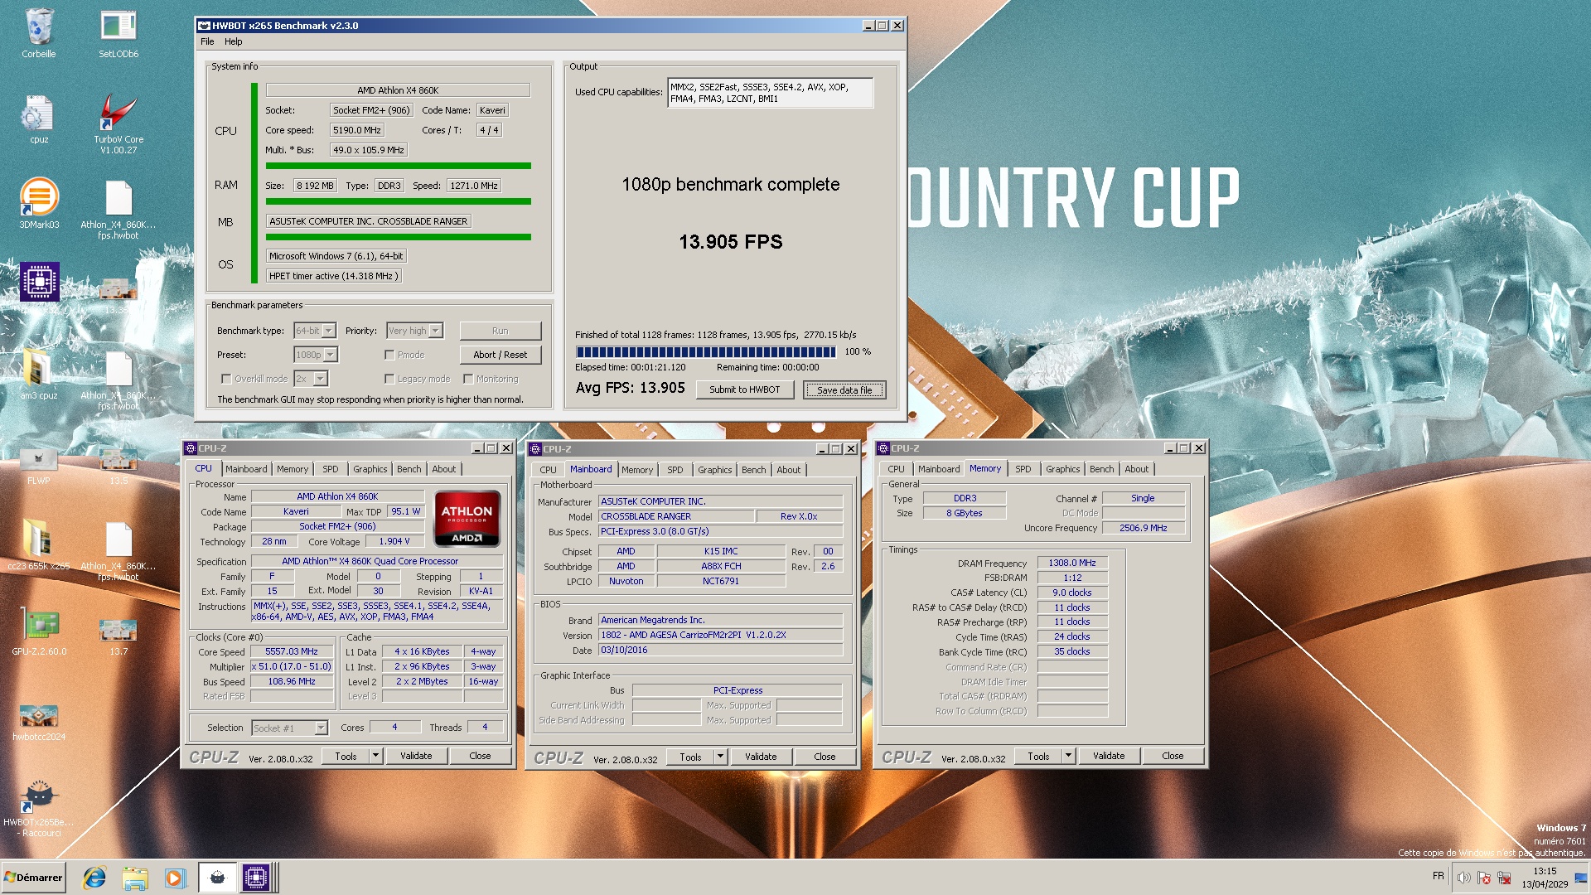This screenshot has width=1591, height=895.
Task: Open the 13.7 screenshot thumbnail on desktop
Action: pos(118,636)
